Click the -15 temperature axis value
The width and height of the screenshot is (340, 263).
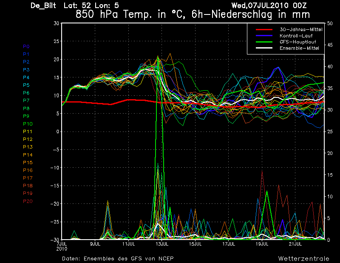pyautogui.click(x=55, y=186)
